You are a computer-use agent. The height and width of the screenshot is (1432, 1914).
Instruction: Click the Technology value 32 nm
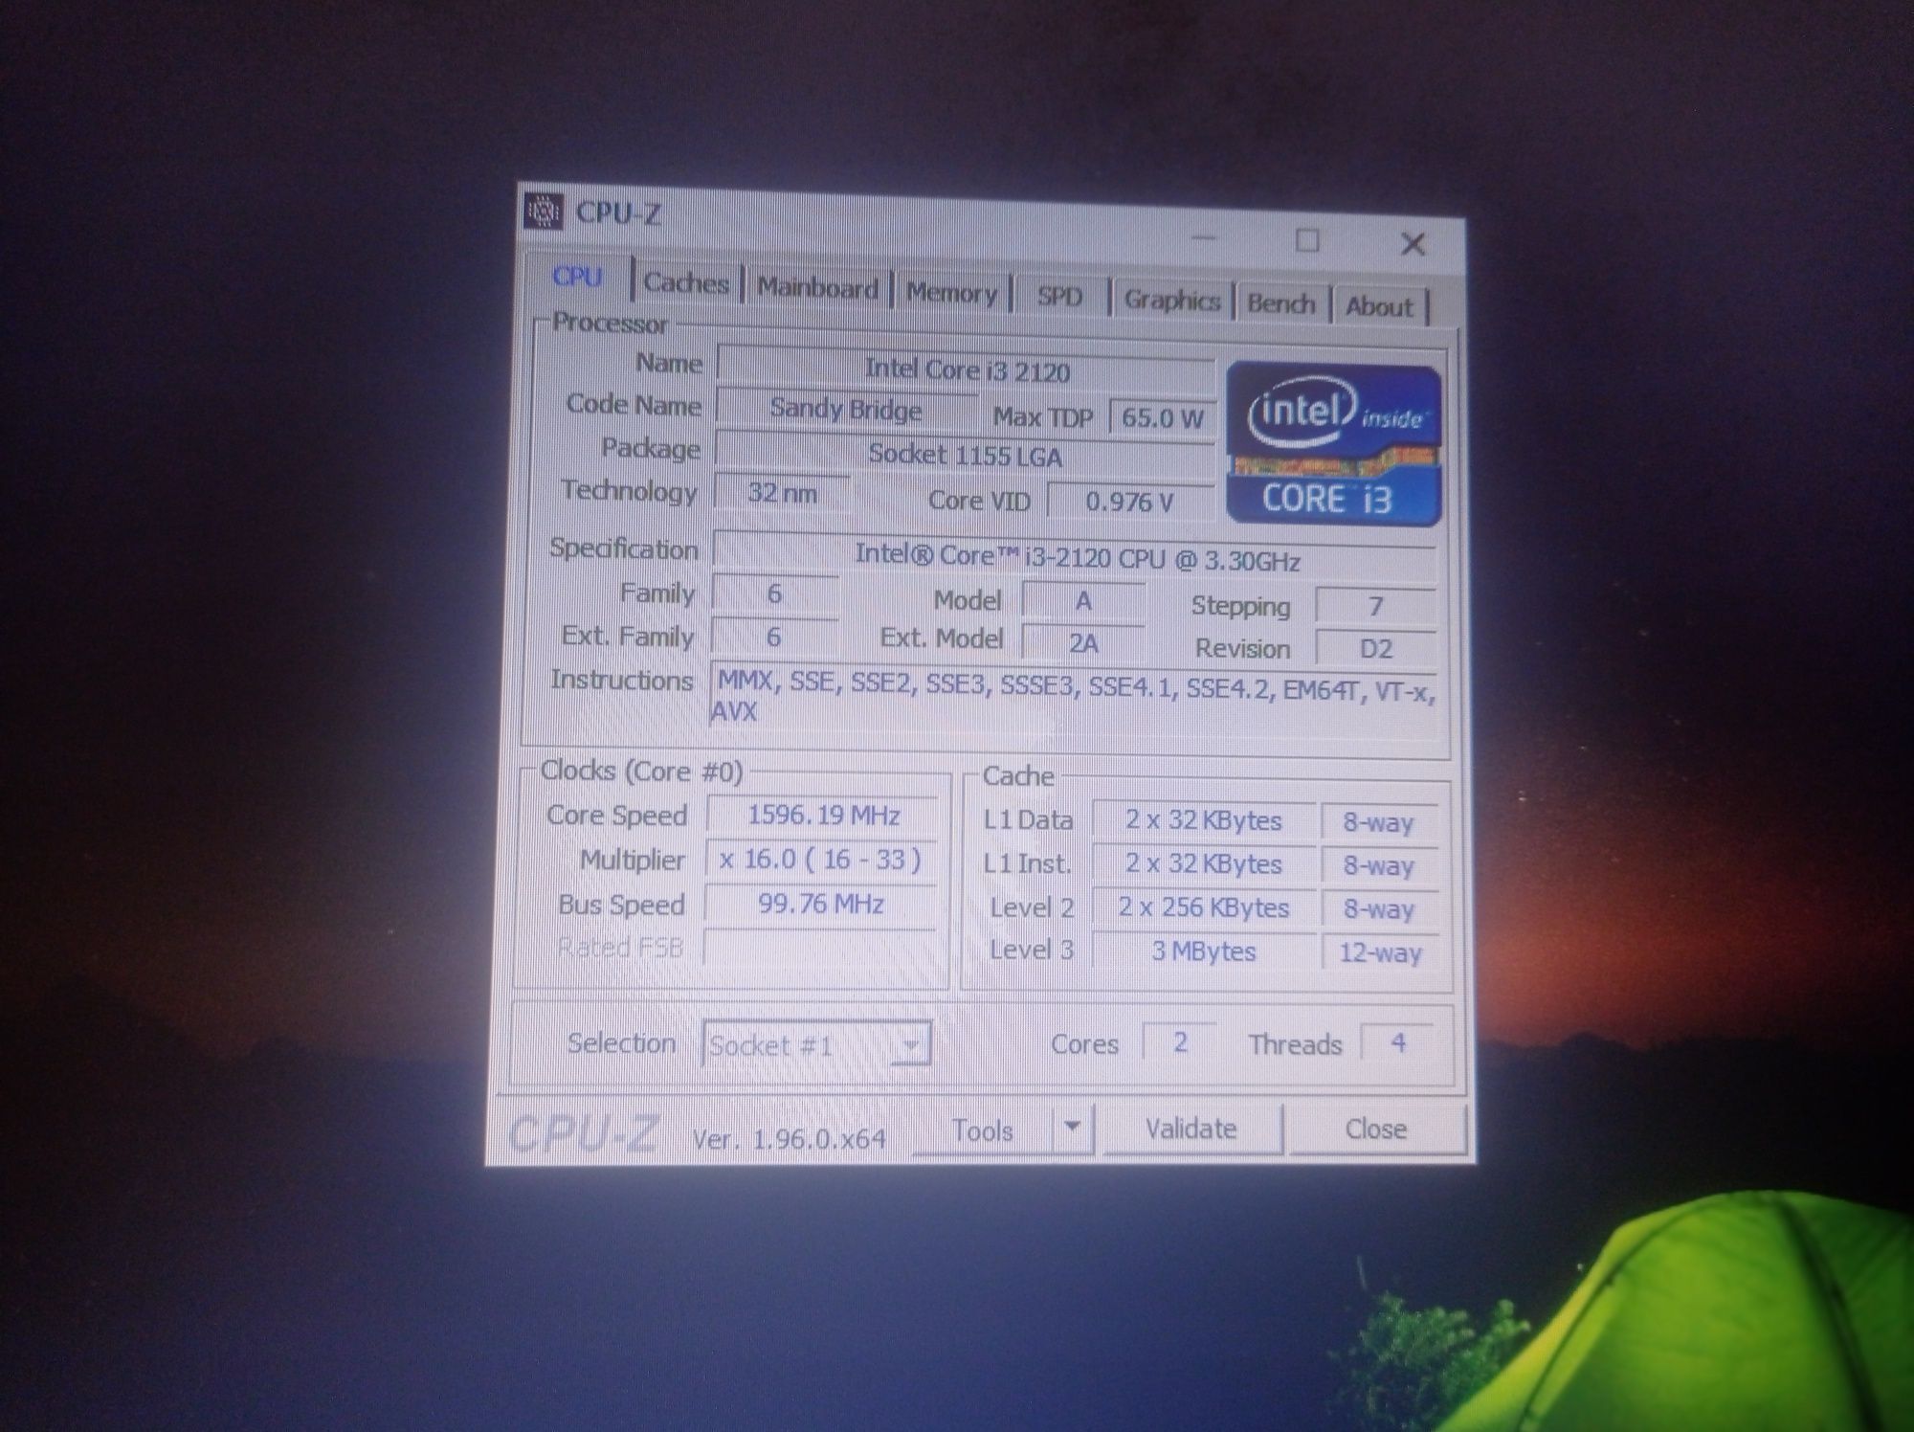coord(782,494)
